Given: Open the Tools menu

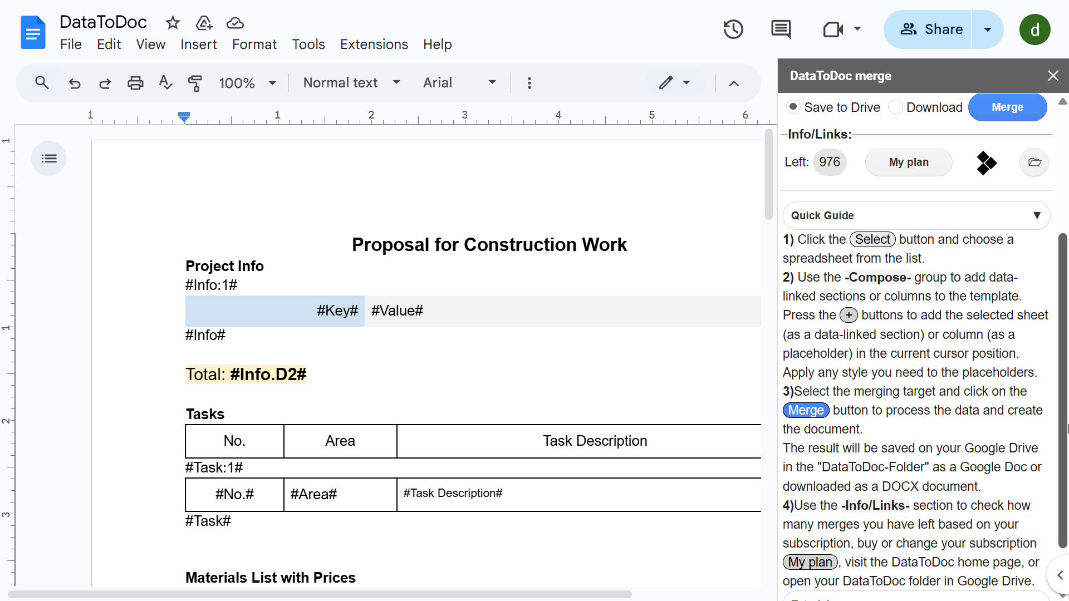Looking at the screenshot, I should click(308, 45).
